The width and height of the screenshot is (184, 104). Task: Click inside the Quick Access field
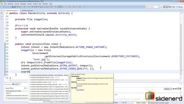tap(152, 7)
